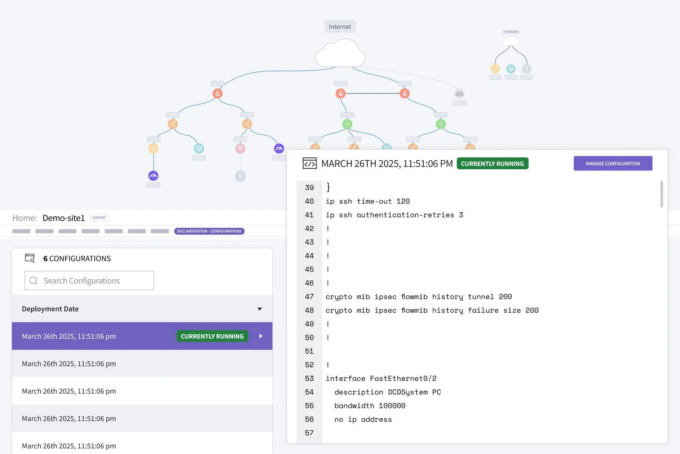680x454 pixels.
Task: Click the 172.16.30.0/24 label above the small cloud
Action: coord(511,32)
